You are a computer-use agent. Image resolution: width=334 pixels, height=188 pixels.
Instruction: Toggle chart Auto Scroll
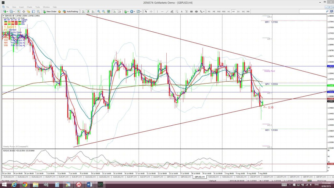pyautogui.click(x=114, y=11)
